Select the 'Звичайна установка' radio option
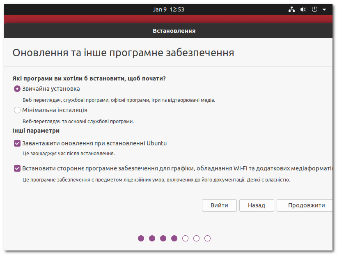 pyautogui.click(x=17, y=89)
